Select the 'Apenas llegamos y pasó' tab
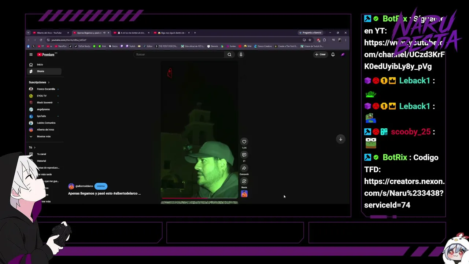This screenshot has width=469, height=264. coord(91,33)
